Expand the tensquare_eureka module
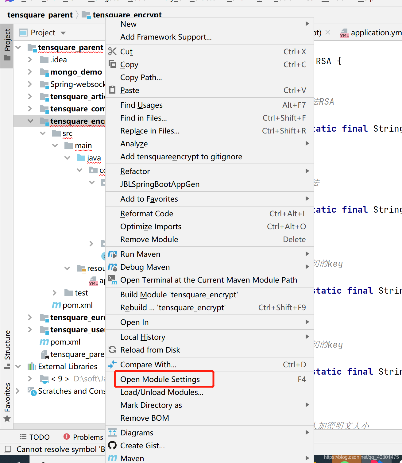 30,317
